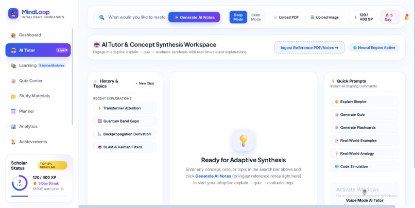This screenshot has width=415, height=208.
Task: Click the Study Materials folder icon
Action: (13, 96)
